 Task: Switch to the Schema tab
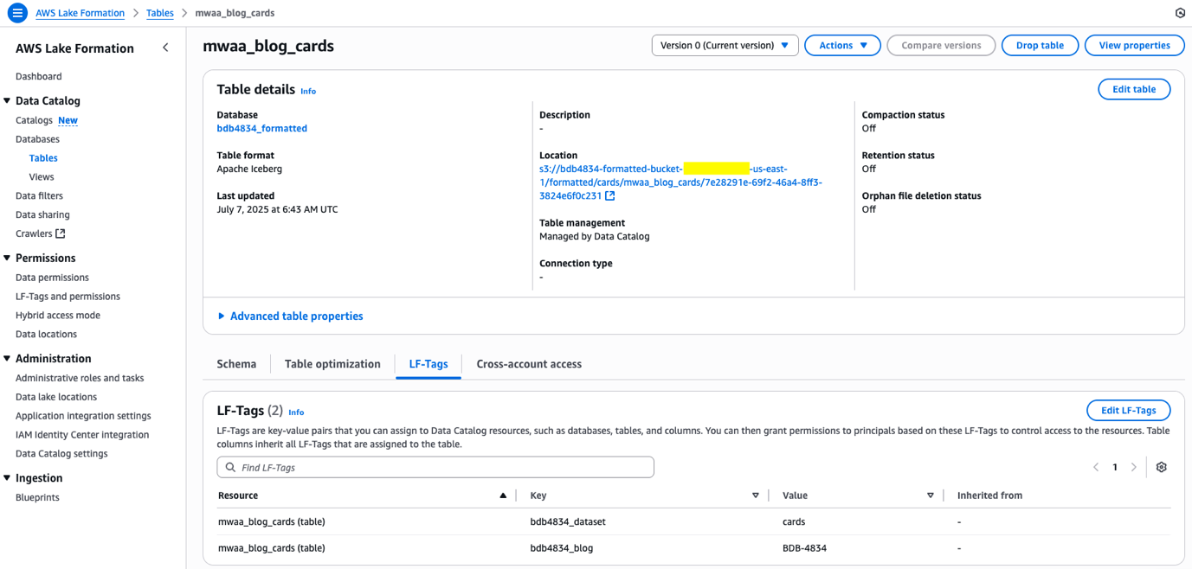click(236, 364)
